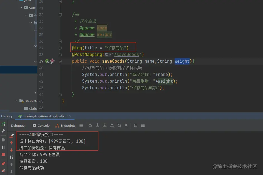This screenshot has height=175, width=263.
Task: Click console line '请求接口参数: [999感冒灵, 100]'
Action: (x=52, y=141)
